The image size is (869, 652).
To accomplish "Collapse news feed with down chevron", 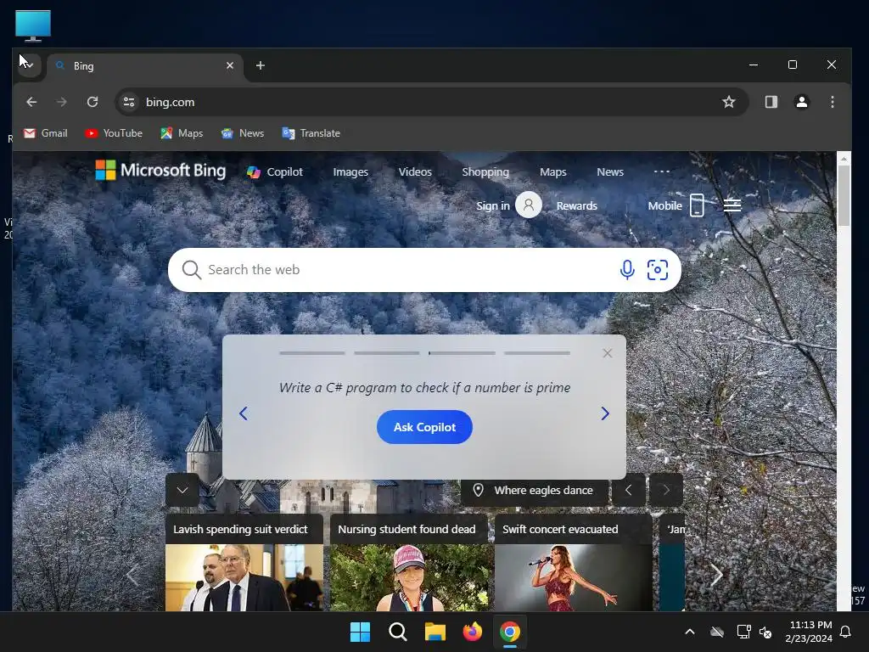I will pyautogui.click(x=182, y=490).
